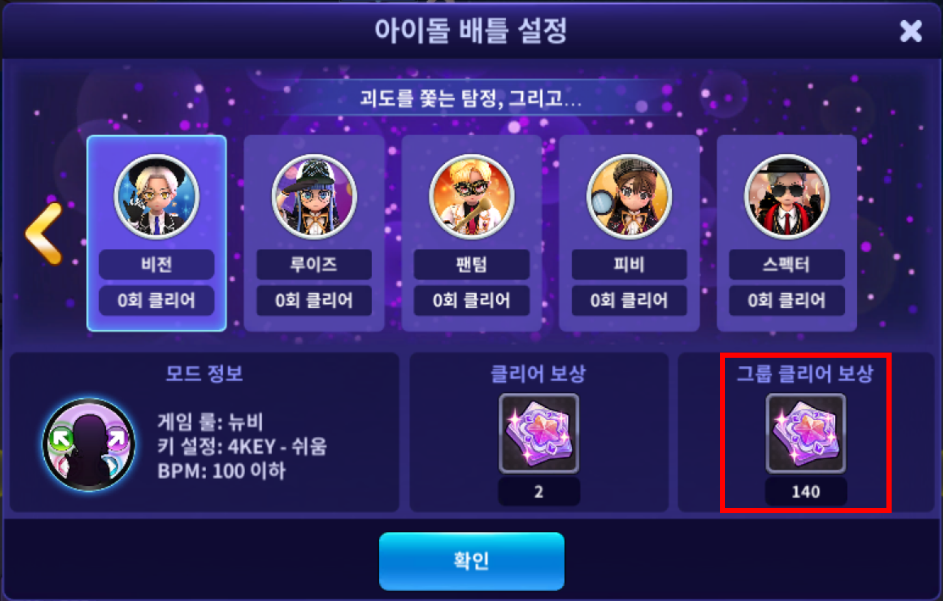Click the 루이즈 name label
Viewport: 943px width, 601px height.
point(314,265)
